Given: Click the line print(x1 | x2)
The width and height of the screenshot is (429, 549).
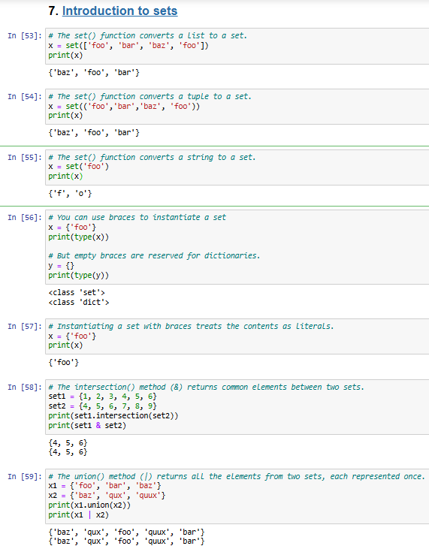Looking at the screenshot, I should point(78,515).
